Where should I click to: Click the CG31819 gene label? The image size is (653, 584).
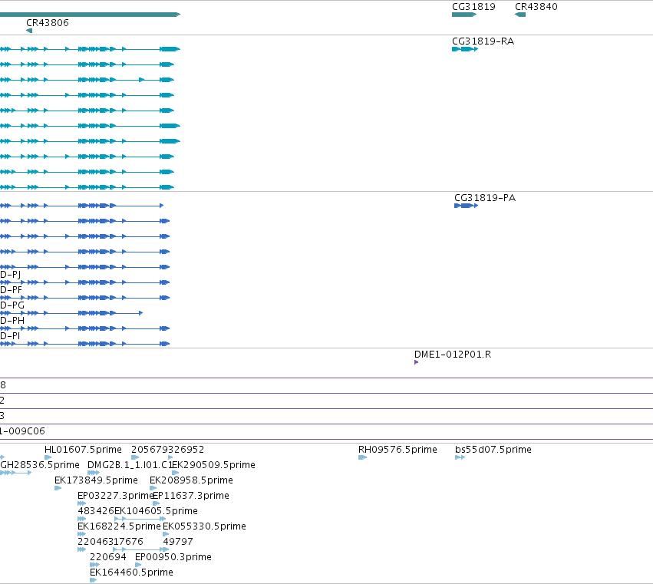coord(473,7)
